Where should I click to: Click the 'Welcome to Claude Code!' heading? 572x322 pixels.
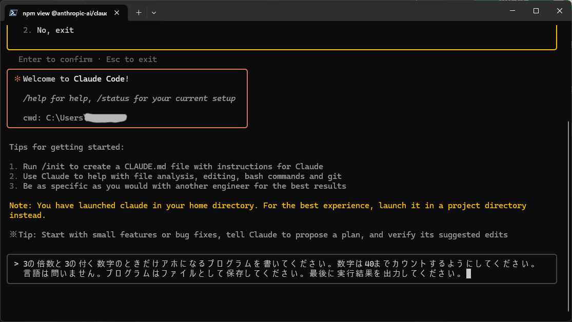click(x=76, y=79)
